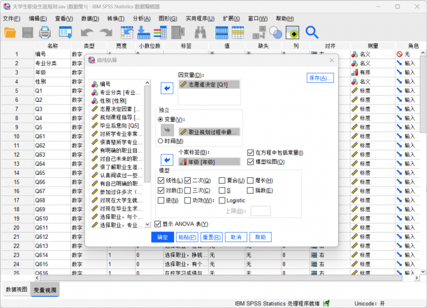The image size is (427, 308).
Task: Click the horizontal scrollbar of the data grid
Action: [221, 278]
